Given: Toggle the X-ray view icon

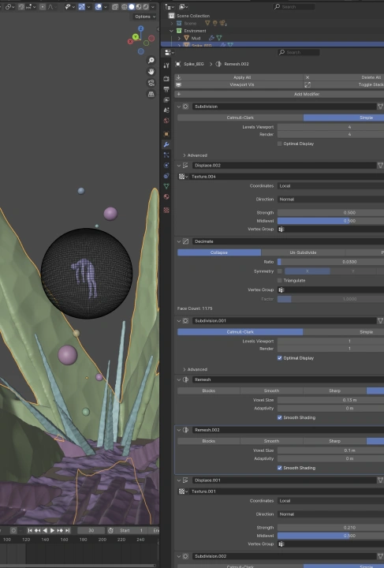Looking at the screenshot, I should (x=115, y=7).
